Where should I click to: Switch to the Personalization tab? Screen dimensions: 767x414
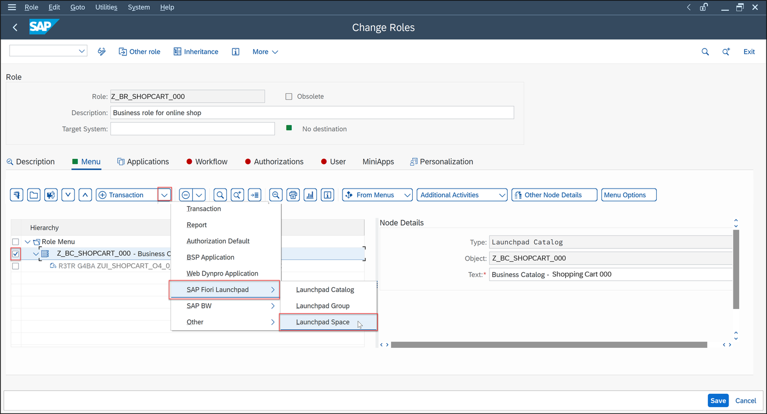point(441,161)
